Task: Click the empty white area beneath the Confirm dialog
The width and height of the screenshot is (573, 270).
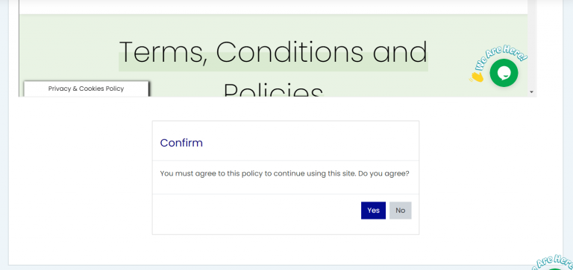Action: (285, 250)
